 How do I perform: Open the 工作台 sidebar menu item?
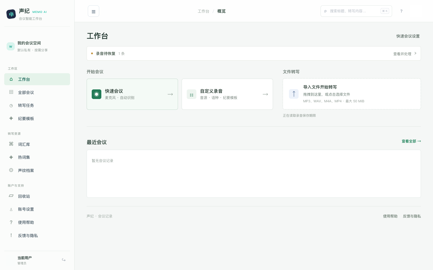tap(37, 79)
